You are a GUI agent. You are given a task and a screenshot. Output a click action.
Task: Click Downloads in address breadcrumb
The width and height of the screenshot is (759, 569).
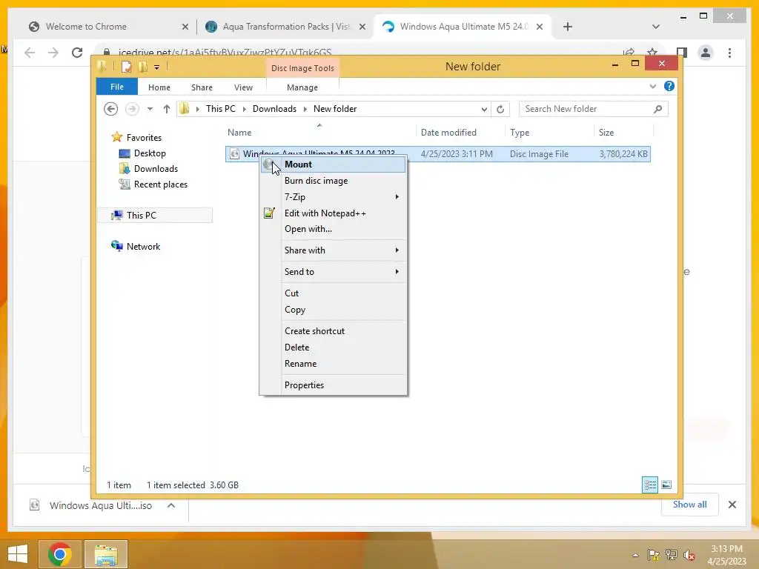pyautogui.click(x=274, y=109)
